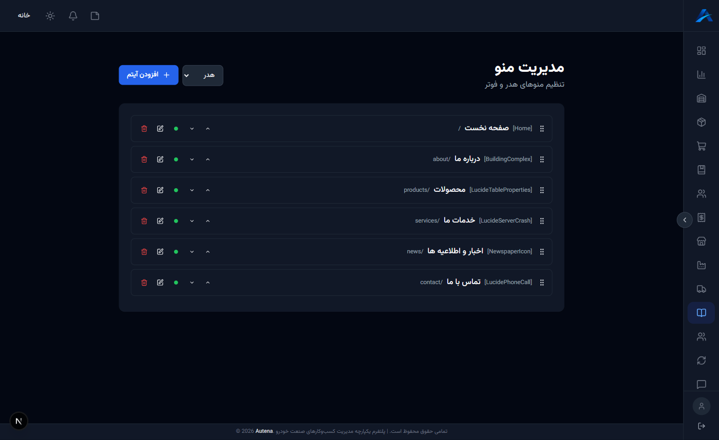Move اخبار و اطلاعیه ها up with chevron
This screenshot has width=719, height=440.
(208, 252)
